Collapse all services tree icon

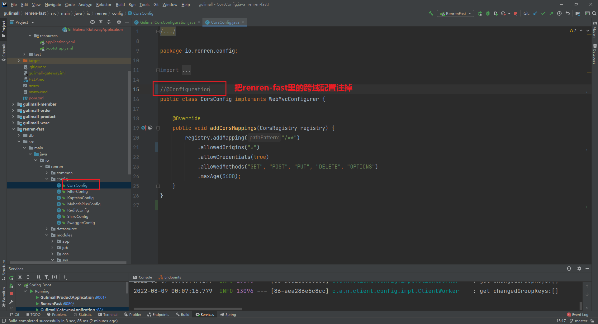pos(28,277)
